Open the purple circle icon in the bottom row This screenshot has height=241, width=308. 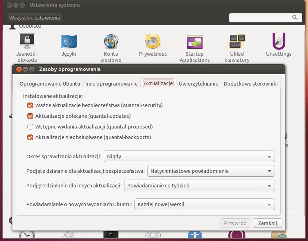237,234
